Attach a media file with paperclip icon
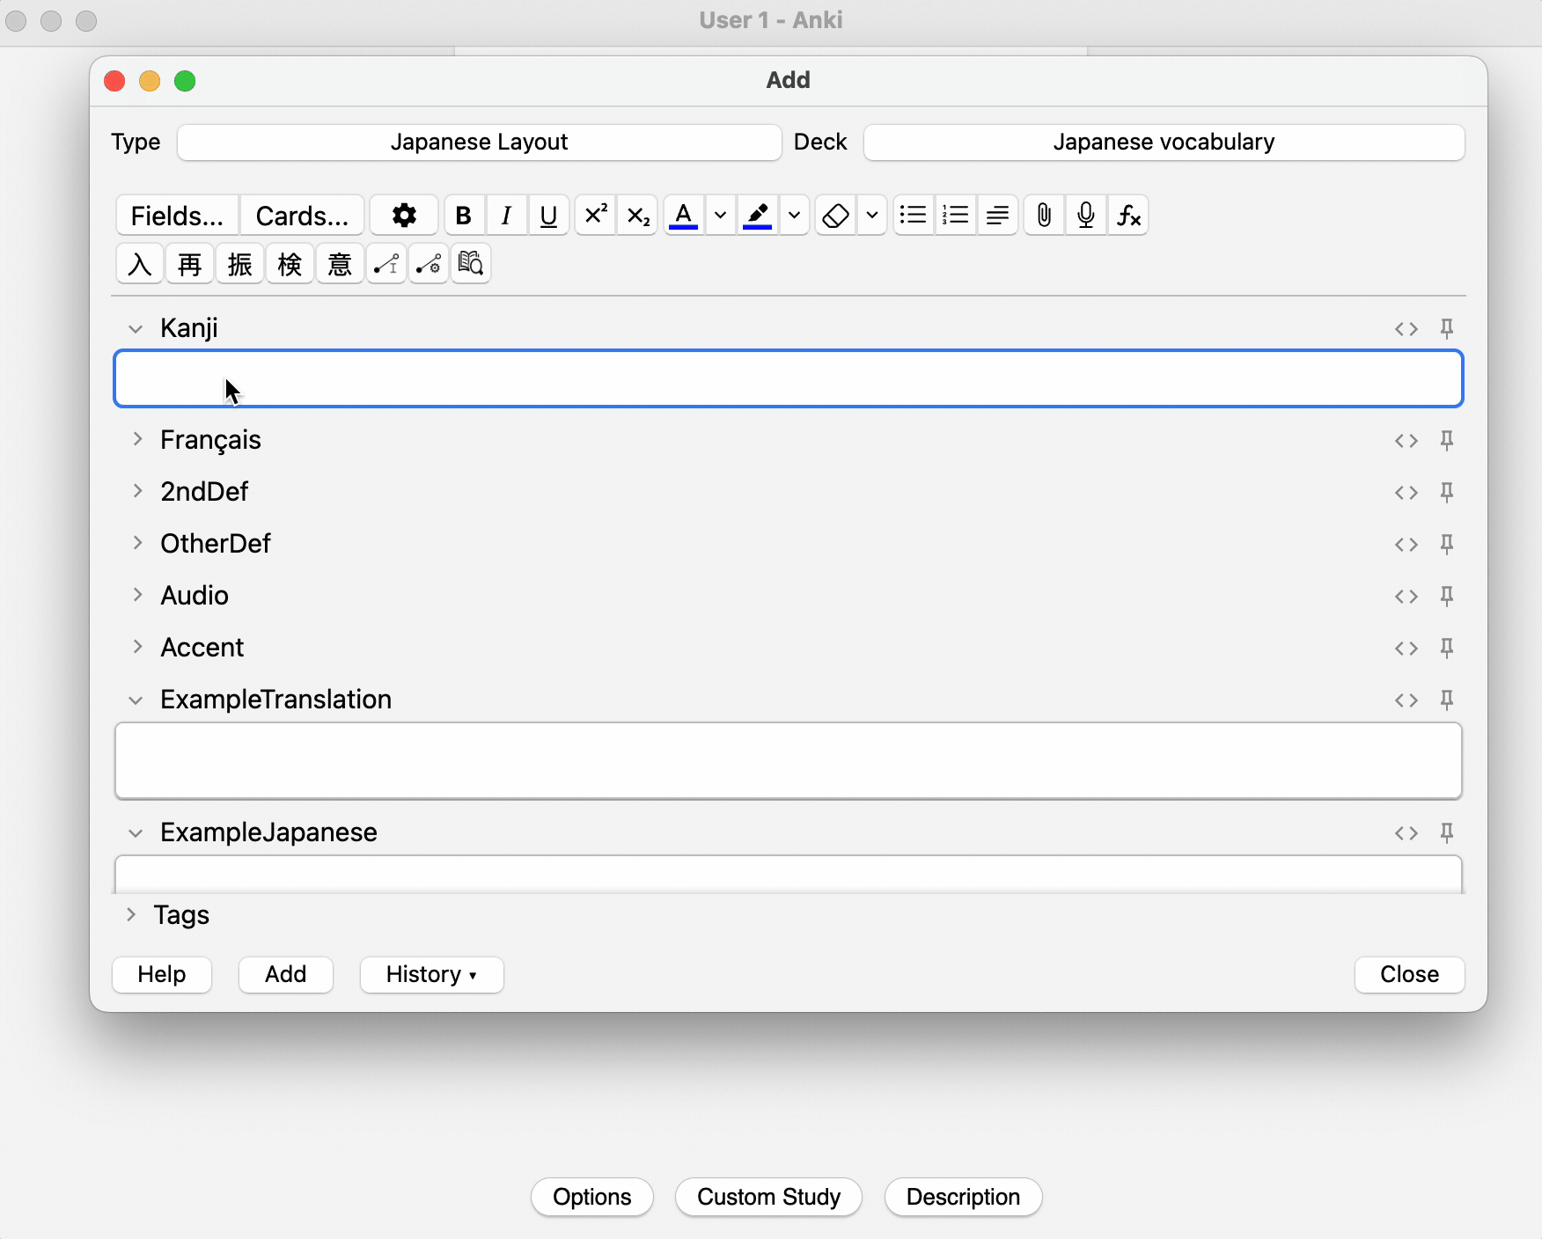This screenshot has height=1239, width=1542. pos(1044,216)
